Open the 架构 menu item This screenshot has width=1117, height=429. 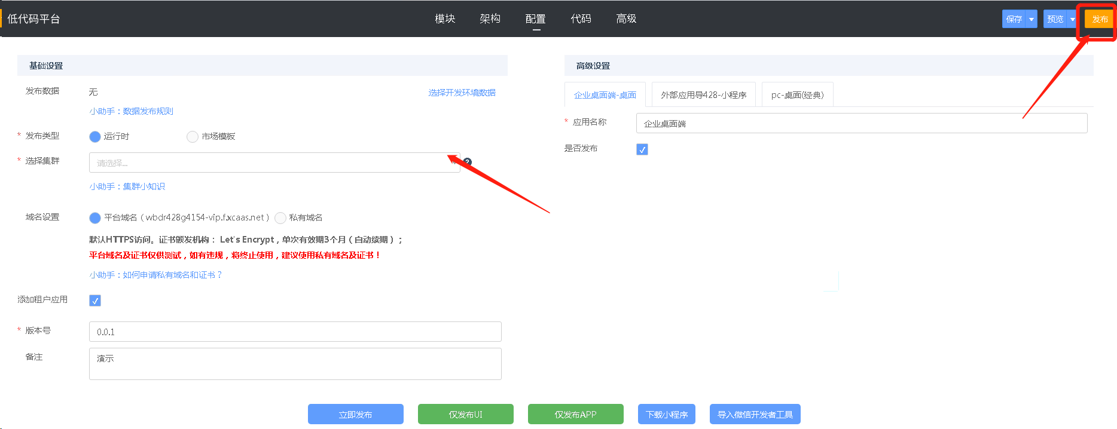click(x=490, y=19)
